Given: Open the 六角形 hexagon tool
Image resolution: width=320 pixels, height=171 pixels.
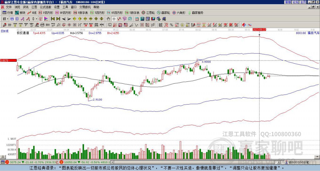Looking at the screenshot, I should (x=179, y=12).
